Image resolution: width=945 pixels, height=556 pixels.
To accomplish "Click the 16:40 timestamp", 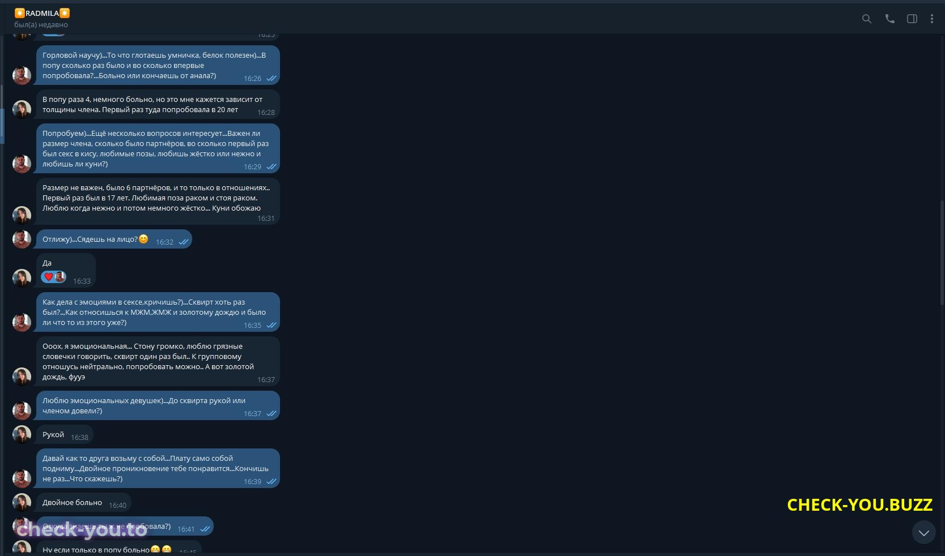I will coord(117,506).
